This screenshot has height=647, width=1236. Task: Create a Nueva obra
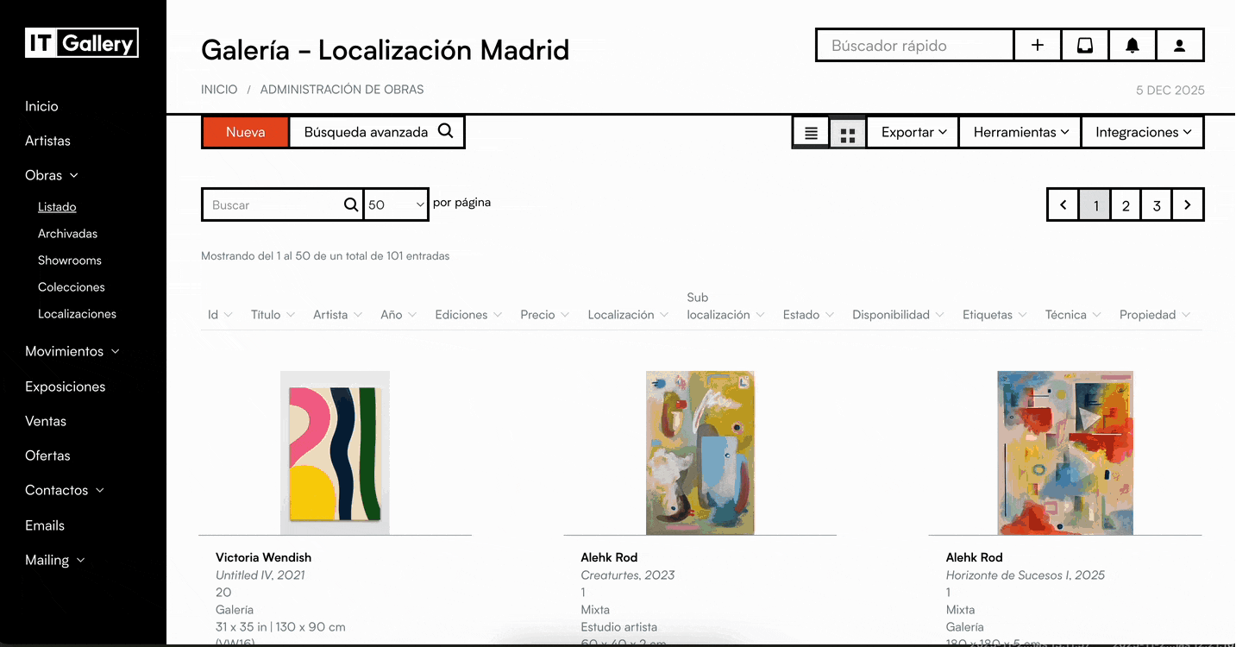click(x=246, y=132)
